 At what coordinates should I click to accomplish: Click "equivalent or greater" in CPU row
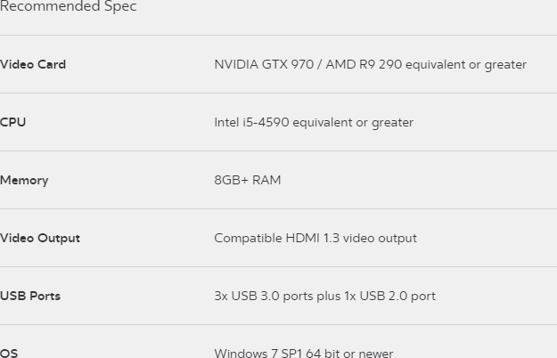click(x=353, y=122)
